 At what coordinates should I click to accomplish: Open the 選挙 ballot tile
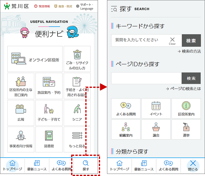186,130
